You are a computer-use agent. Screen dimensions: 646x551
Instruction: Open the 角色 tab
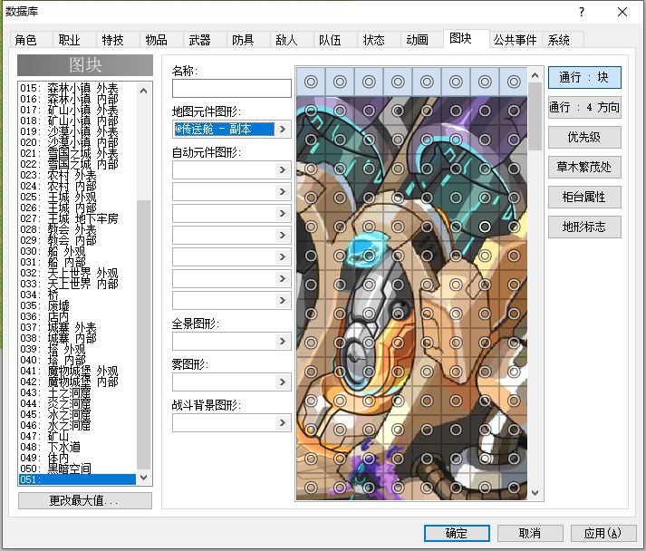(32, 40)
